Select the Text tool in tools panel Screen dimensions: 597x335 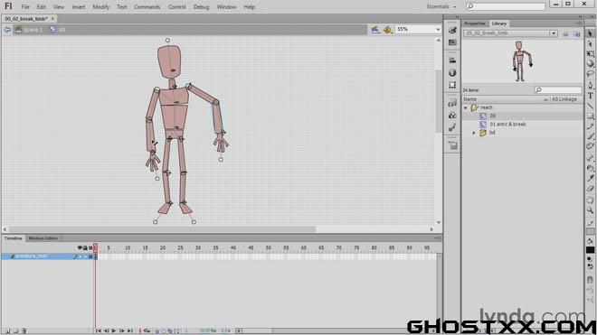590,96
